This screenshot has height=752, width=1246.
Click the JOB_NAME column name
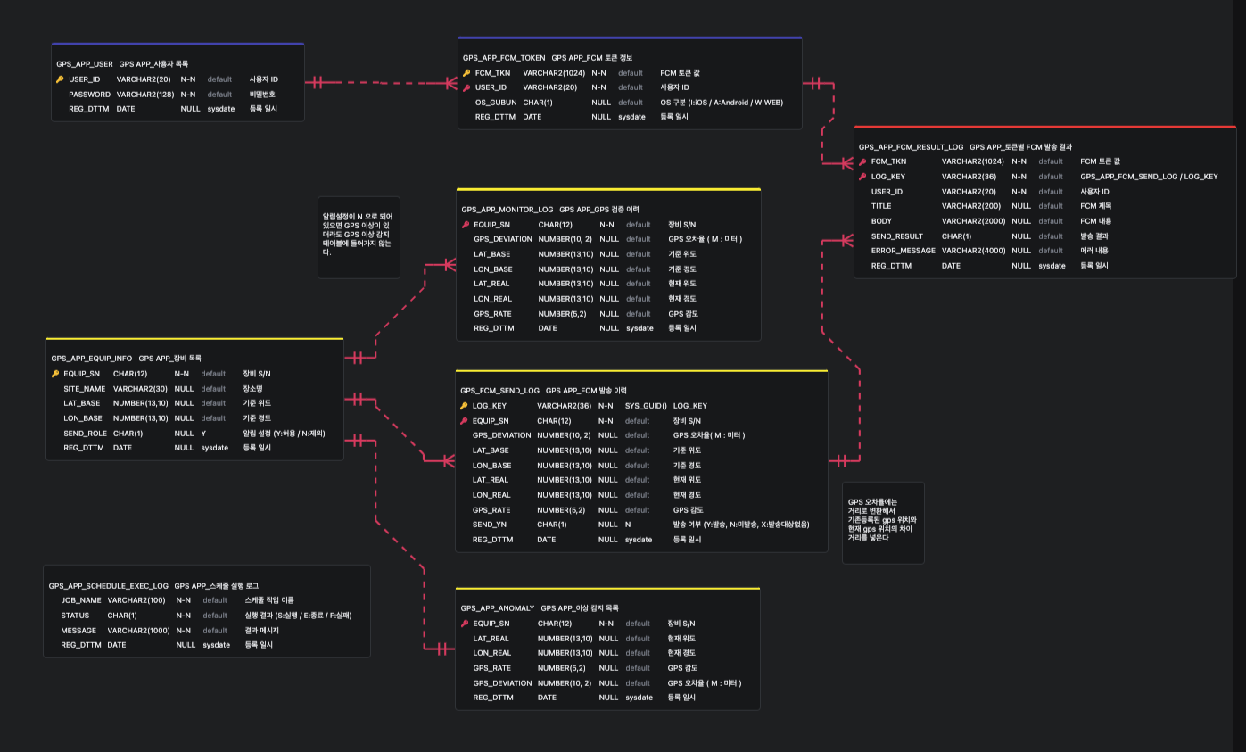tap(81, 600)
